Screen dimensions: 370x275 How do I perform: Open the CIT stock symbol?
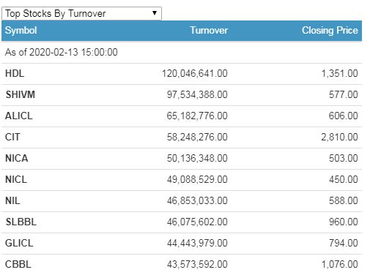pos(12,137)
